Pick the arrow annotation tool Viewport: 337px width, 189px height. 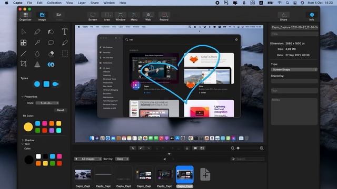pos(37,43)
